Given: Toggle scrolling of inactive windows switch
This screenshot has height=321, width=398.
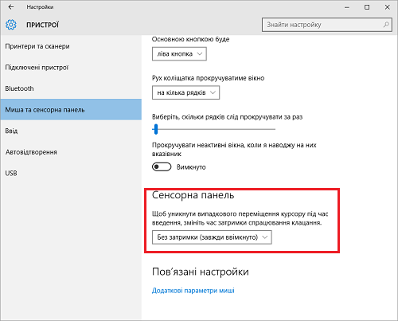Looking at the screenshot, I should pyautogui.click(x=162, y=167).
